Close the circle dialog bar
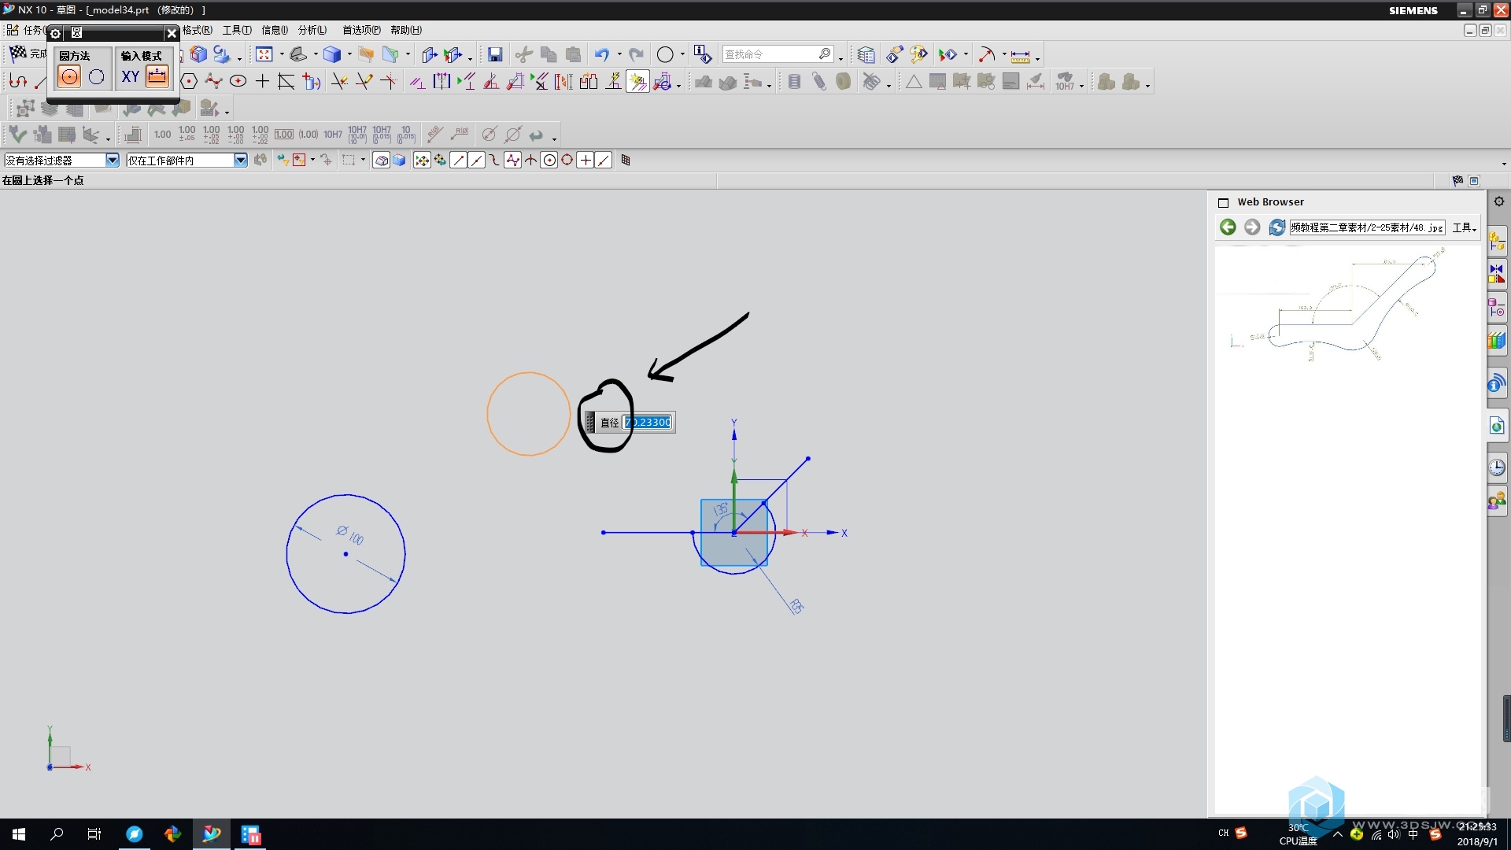Viewport: 1511px width, 850px height. (x=172, y=33)
